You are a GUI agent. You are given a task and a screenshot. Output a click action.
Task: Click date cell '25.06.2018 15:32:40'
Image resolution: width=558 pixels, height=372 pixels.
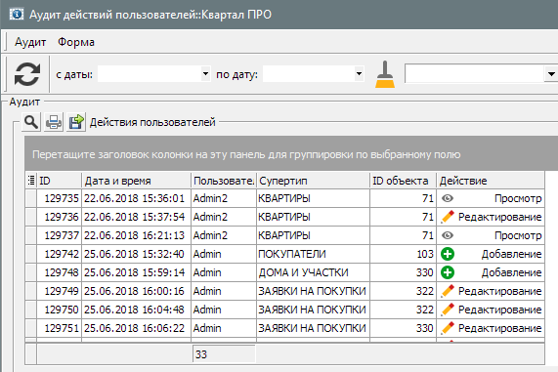click(x=136, y=254)
